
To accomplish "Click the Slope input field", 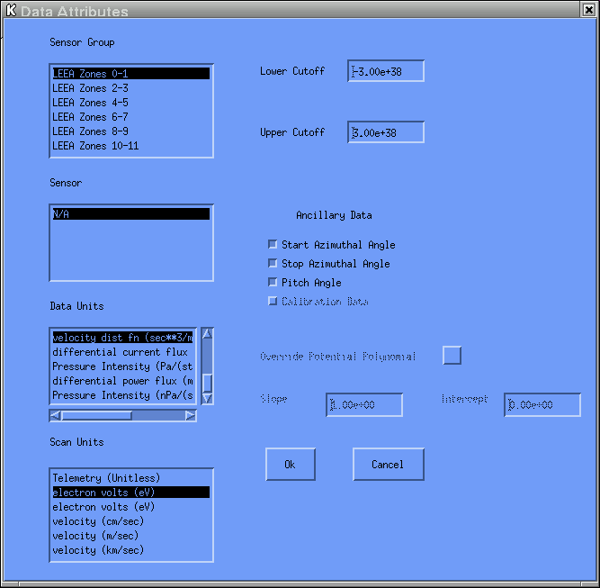I will [x=364, y=404].
